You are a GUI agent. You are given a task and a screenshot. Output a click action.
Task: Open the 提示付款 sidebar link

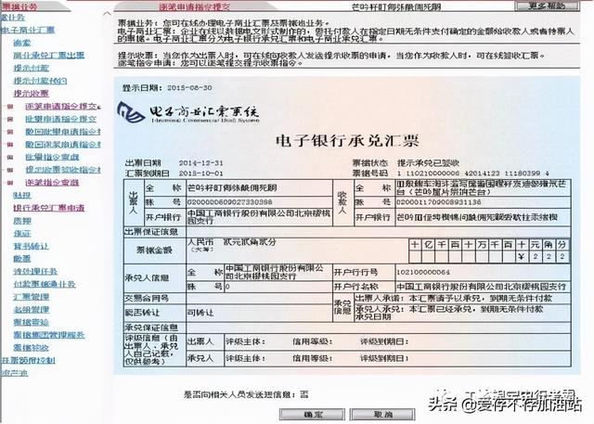(x=31, y=68)
